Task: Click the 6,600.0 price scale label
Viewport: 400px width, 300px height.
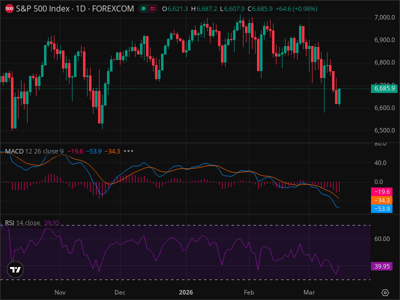Action: click(x=384, y=108)
